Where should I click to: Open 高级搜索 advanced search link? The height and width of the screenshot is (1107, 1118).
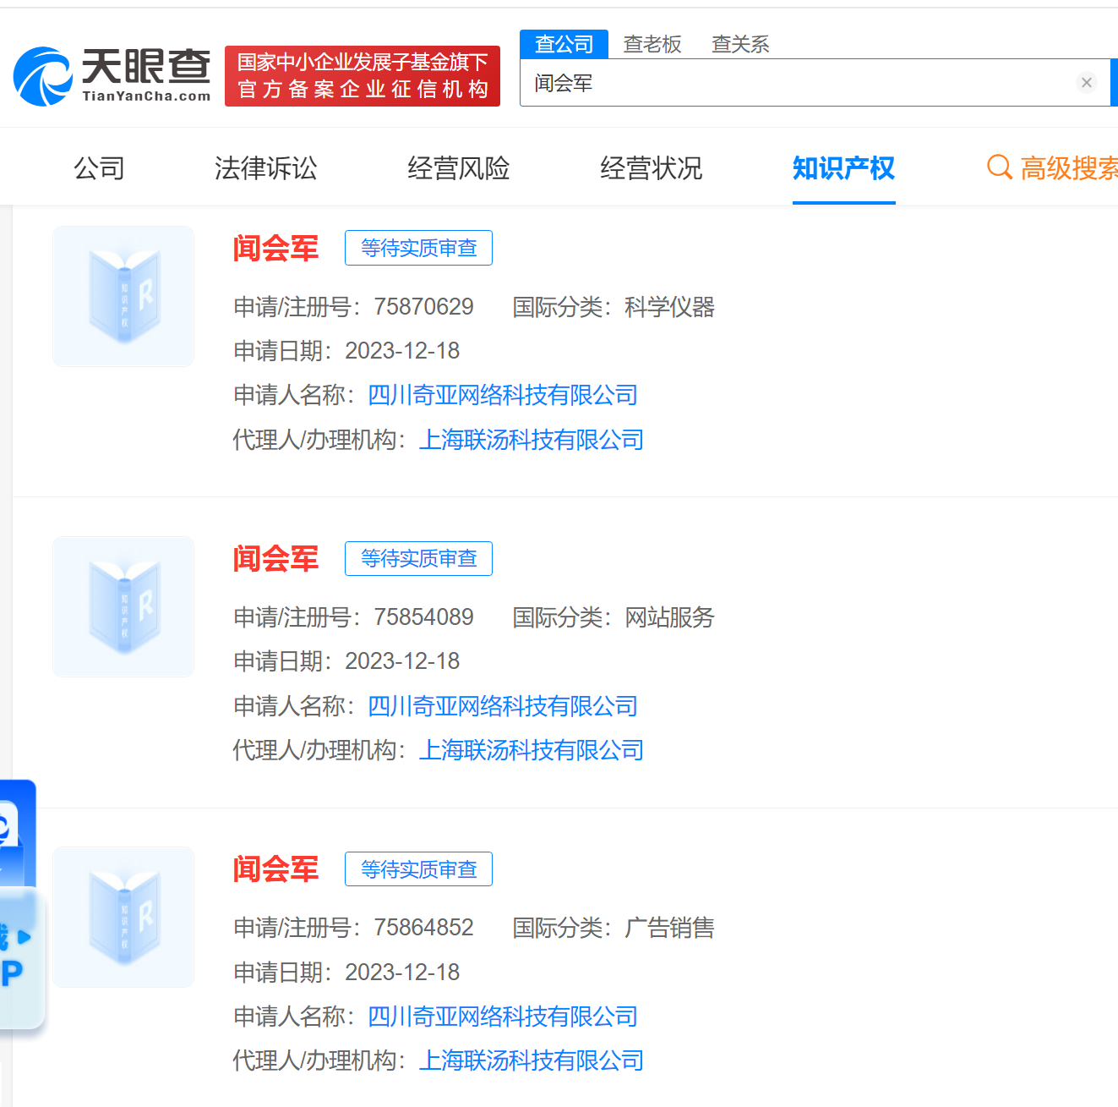click(1069, 168)
